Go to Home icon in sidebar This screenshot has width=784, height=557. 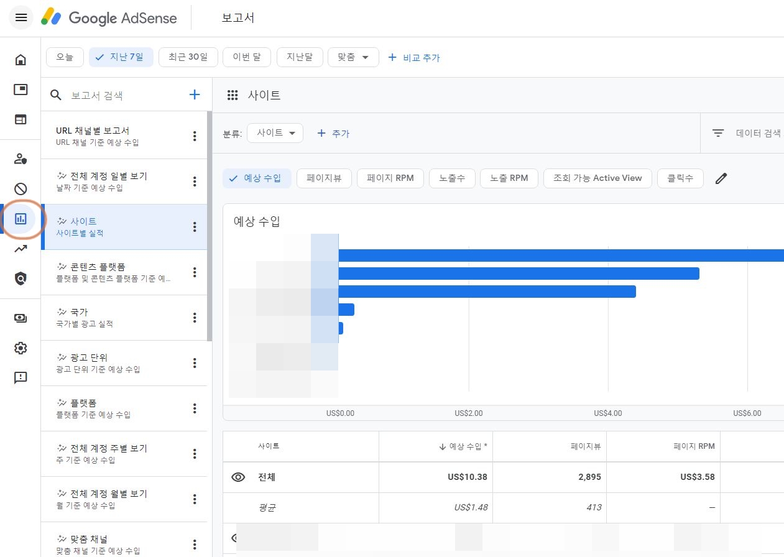click(x=21, y=60)
